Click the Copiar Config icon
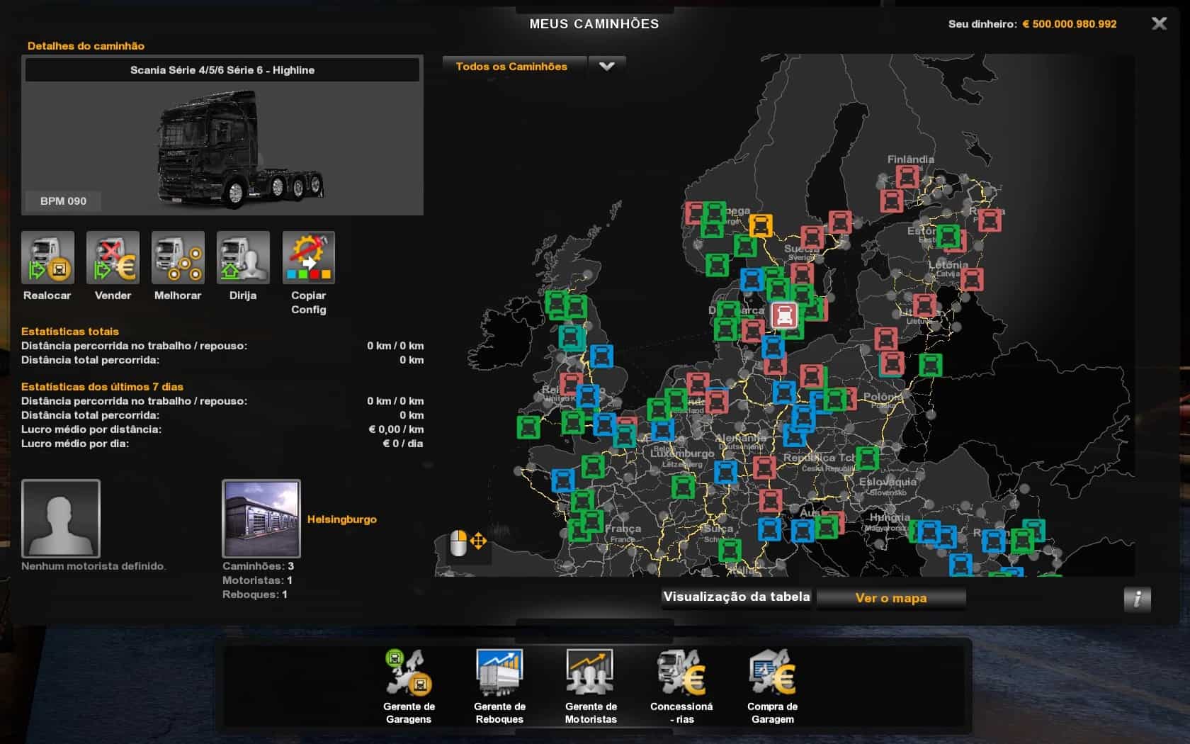 tap(308, 257)
